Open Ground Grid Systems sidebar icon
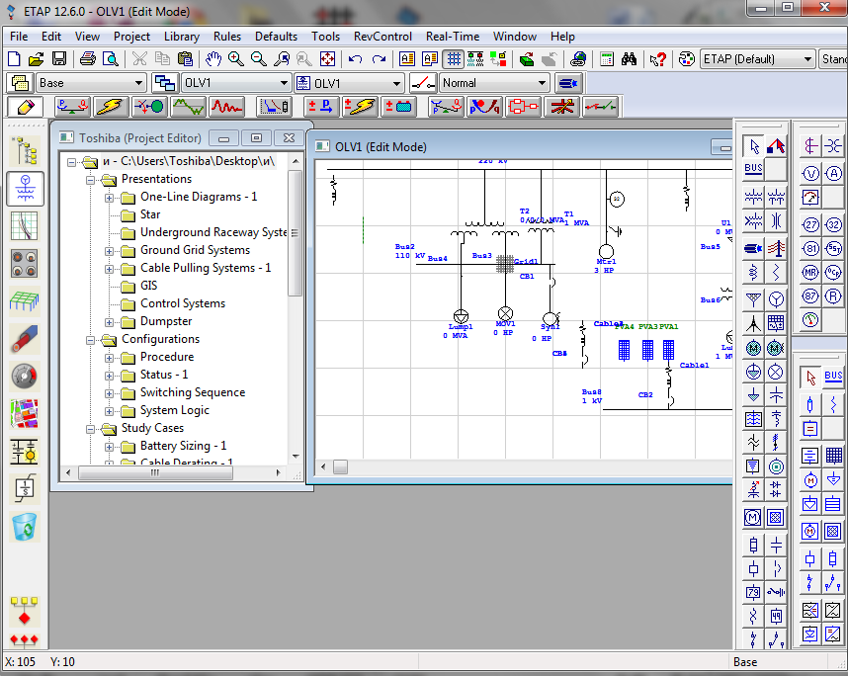The image size is (848, 676). tap(25, 300)
